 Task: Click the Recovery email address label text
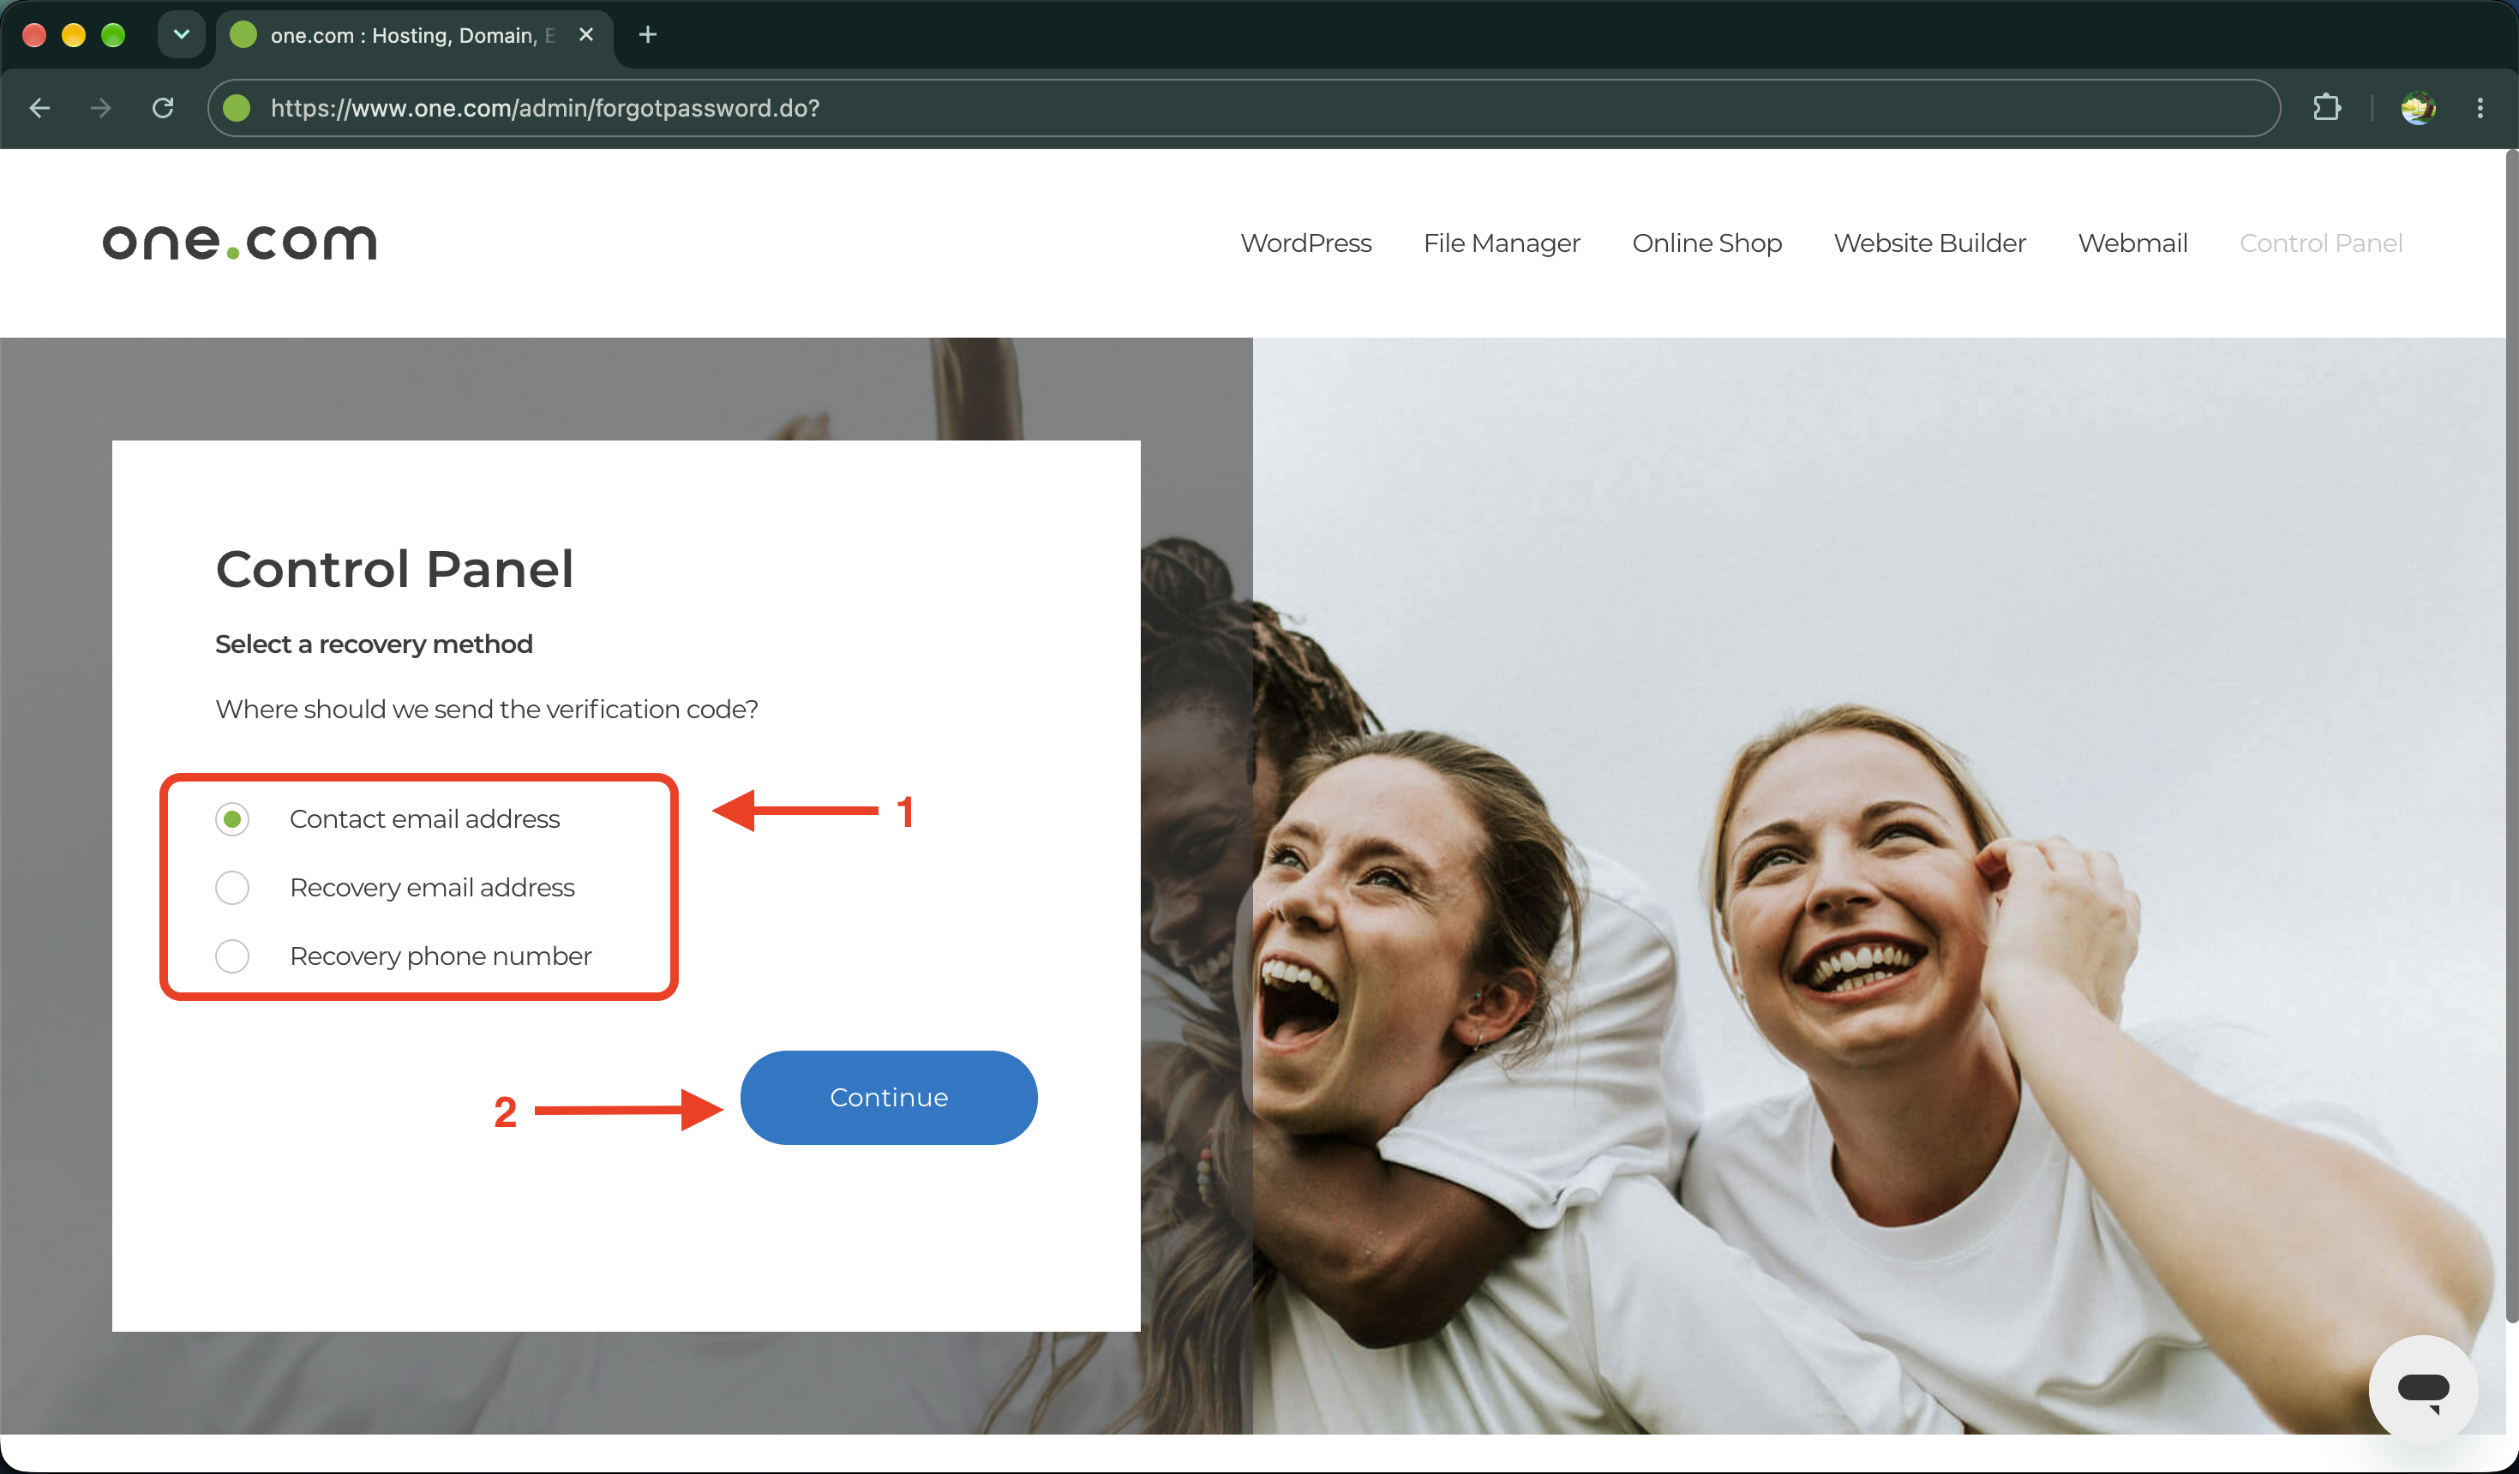click(x=432, y=887)
